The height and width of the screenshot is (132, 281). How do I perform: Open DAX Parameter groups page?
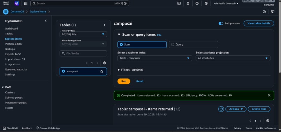click(16, 103)
